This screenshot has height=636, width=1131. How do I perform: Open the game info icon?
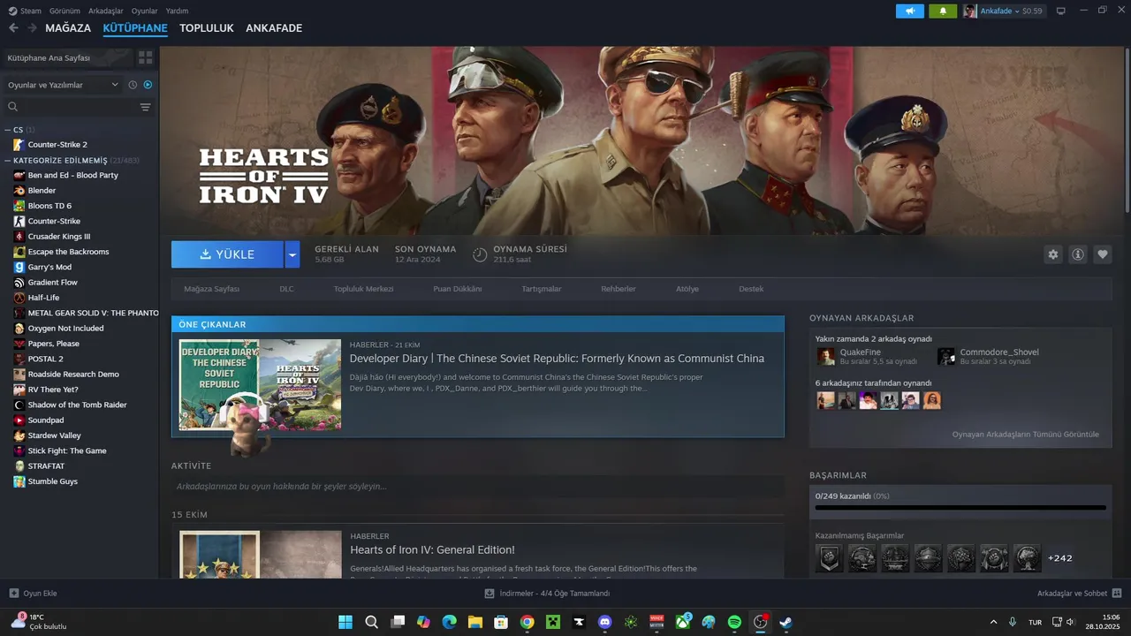[1078, 254]
